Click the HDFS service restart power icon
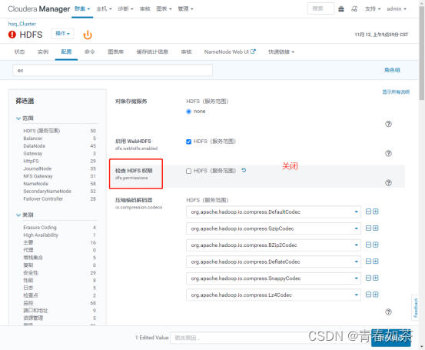Image resolution: width=425 pixels, height=350 pixels. click(88, 35)
